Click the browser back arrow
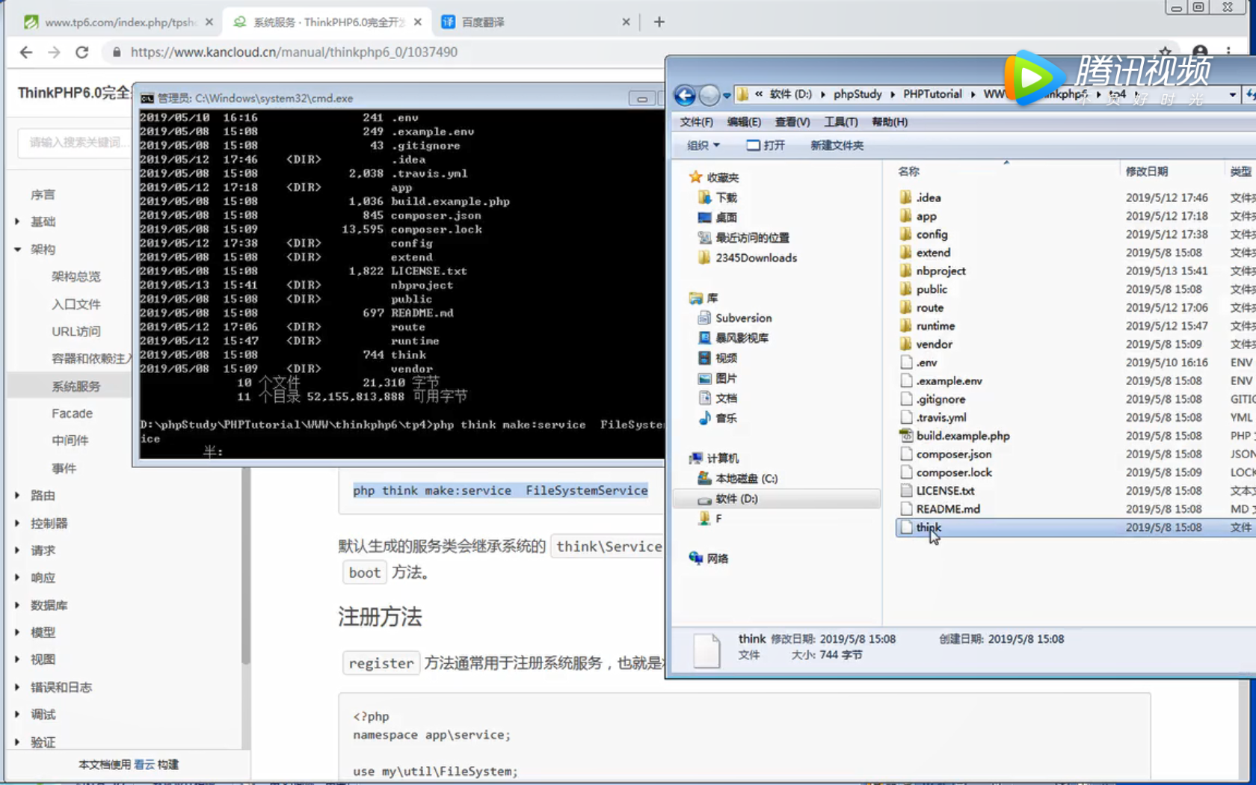1256x785 pixels. (26, 52)
